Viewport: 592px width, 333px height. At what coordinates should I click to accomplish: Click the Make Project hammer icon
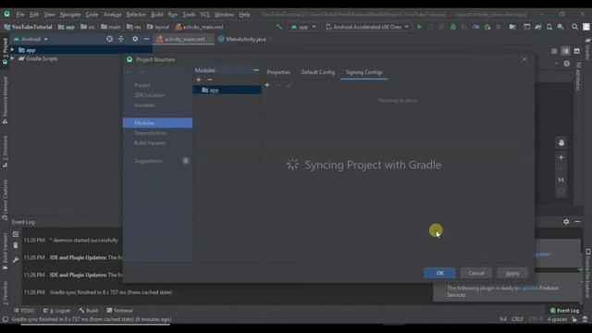[279, 27]
